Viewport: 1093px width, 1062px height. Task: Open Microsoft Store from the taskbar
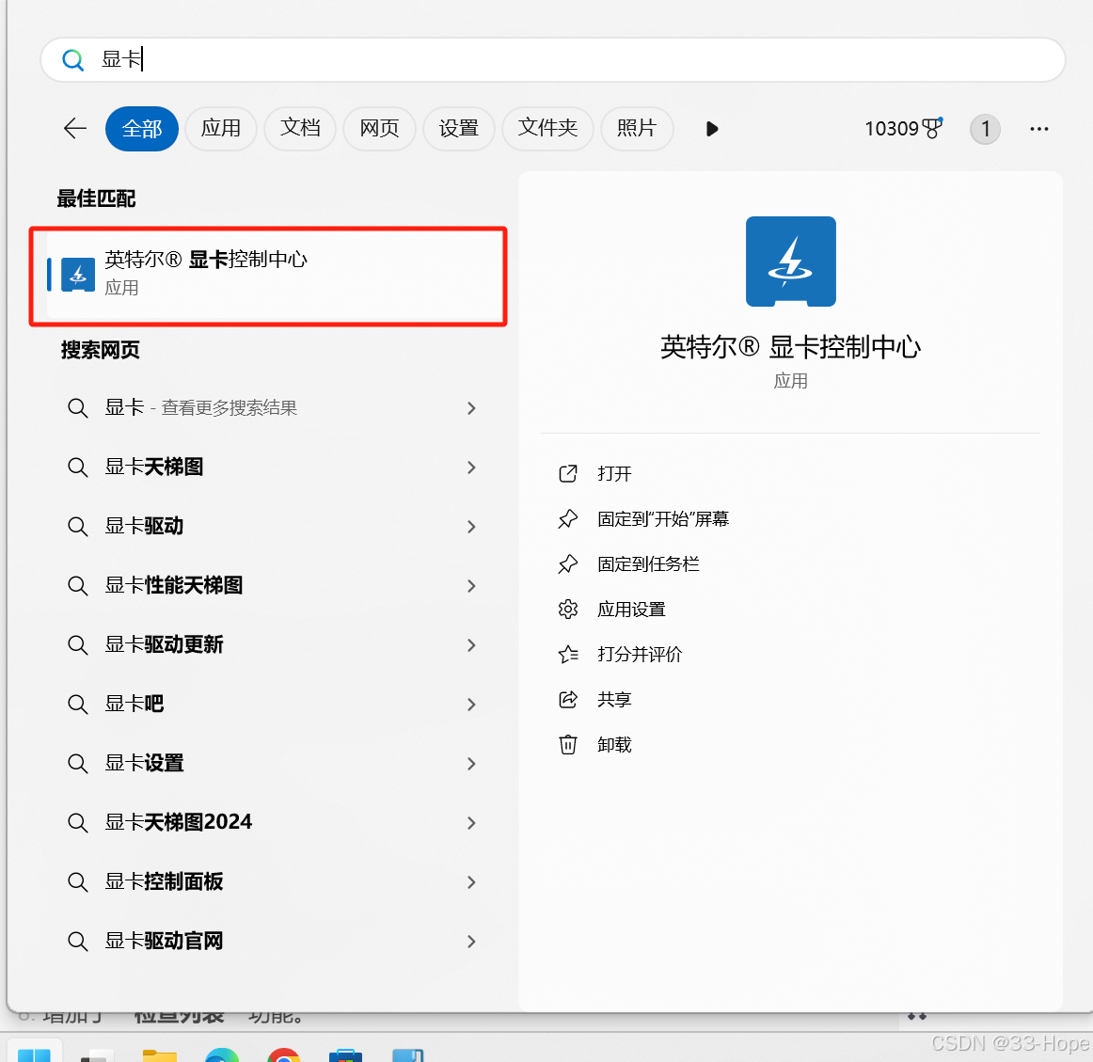346,1054
